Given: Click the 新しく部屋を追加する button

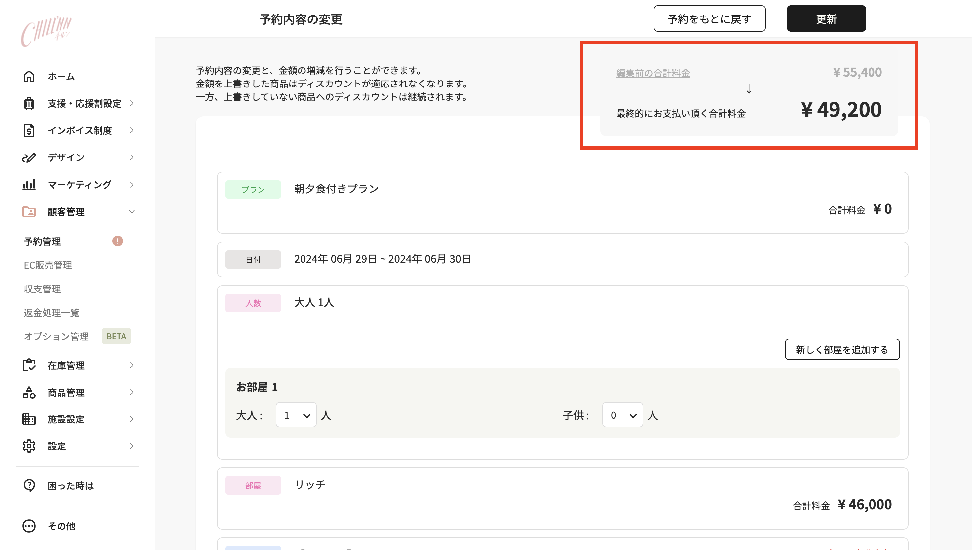Looking at the screenshot, I should pyautogui.click(x=842, y=349).
